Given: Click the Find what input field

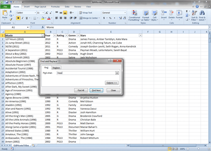Looking at the screenshot, I should tap(86, 73).
